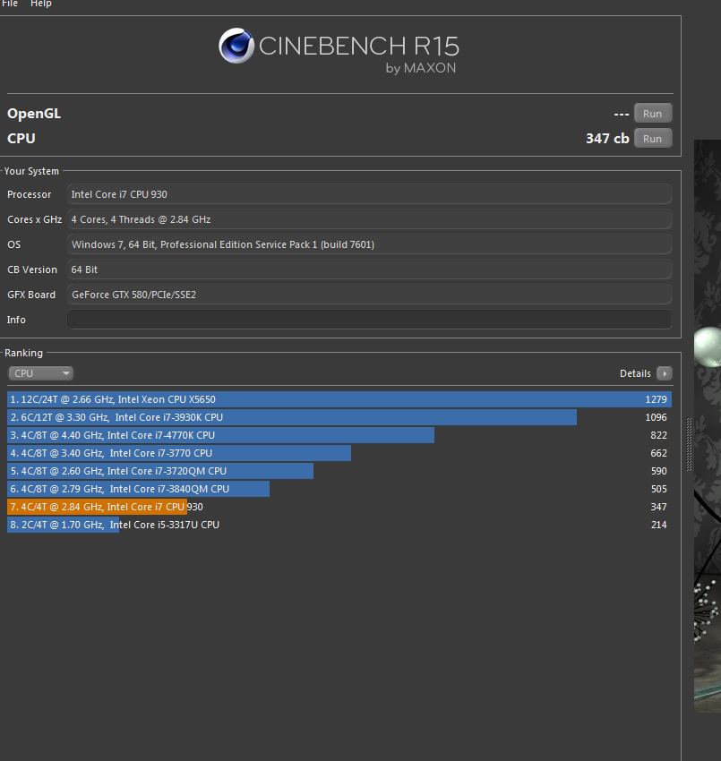Select ranking row Intel Core i7-4770K
Image resolution: width=721 pixels, height=761 pixels.
pyautogui.click(x=339, y=435)
